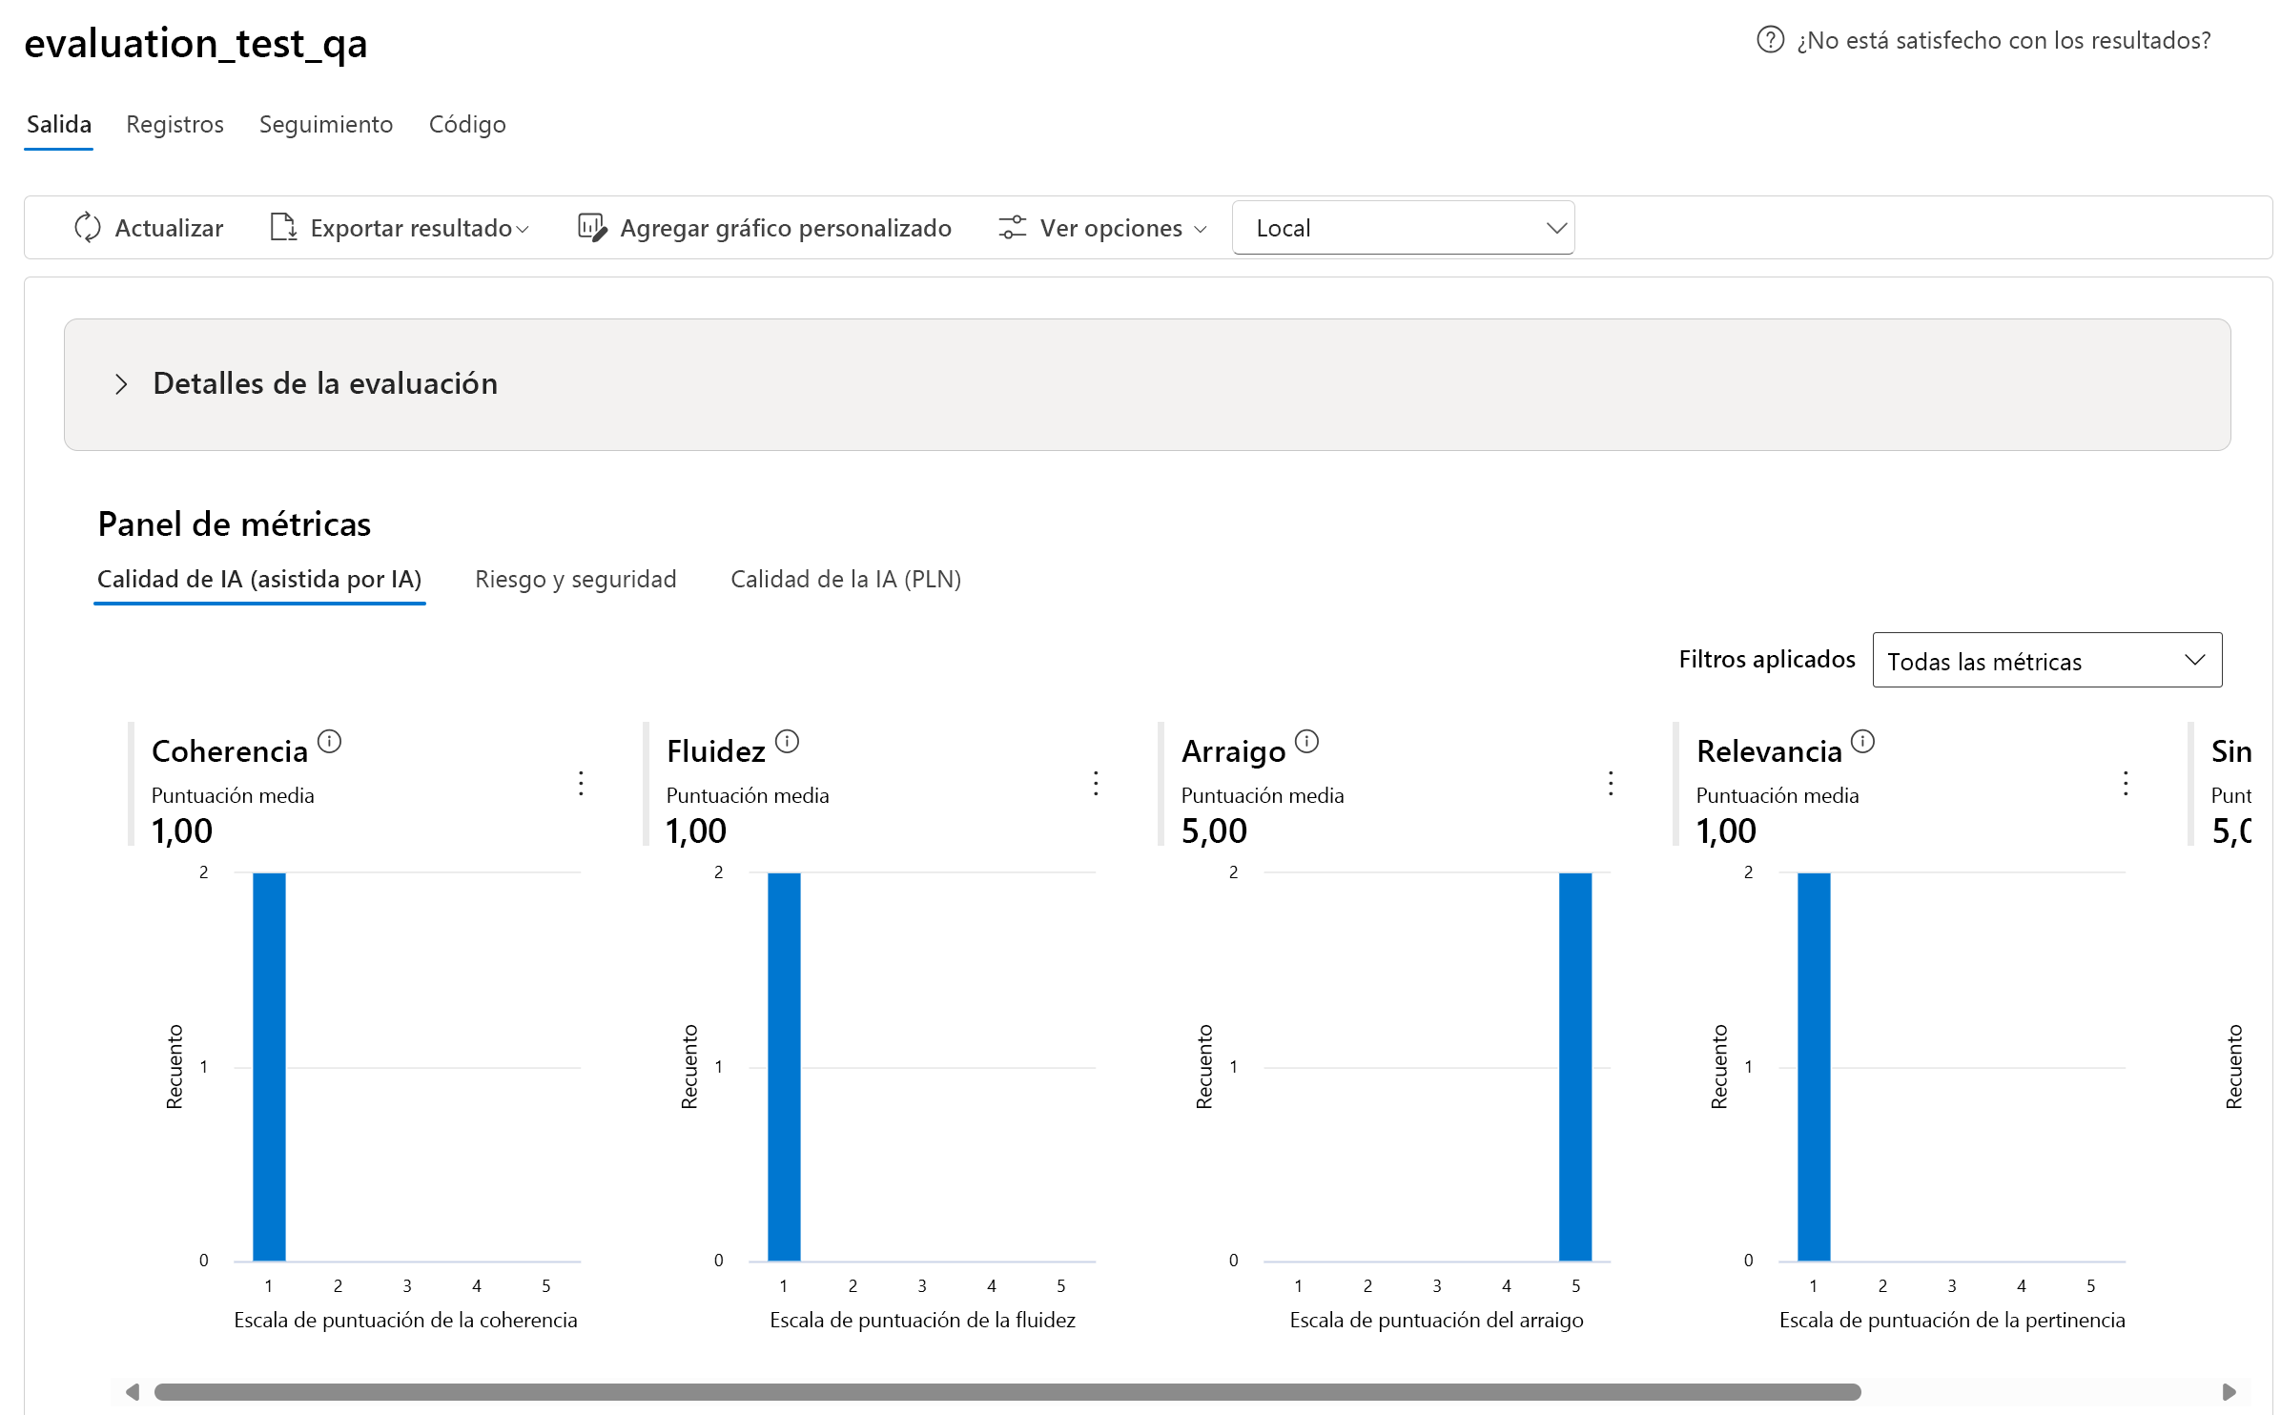Open the Relevancia card more-options menu
The image size is (2281, 1415).
click(x=2126, y=783)
